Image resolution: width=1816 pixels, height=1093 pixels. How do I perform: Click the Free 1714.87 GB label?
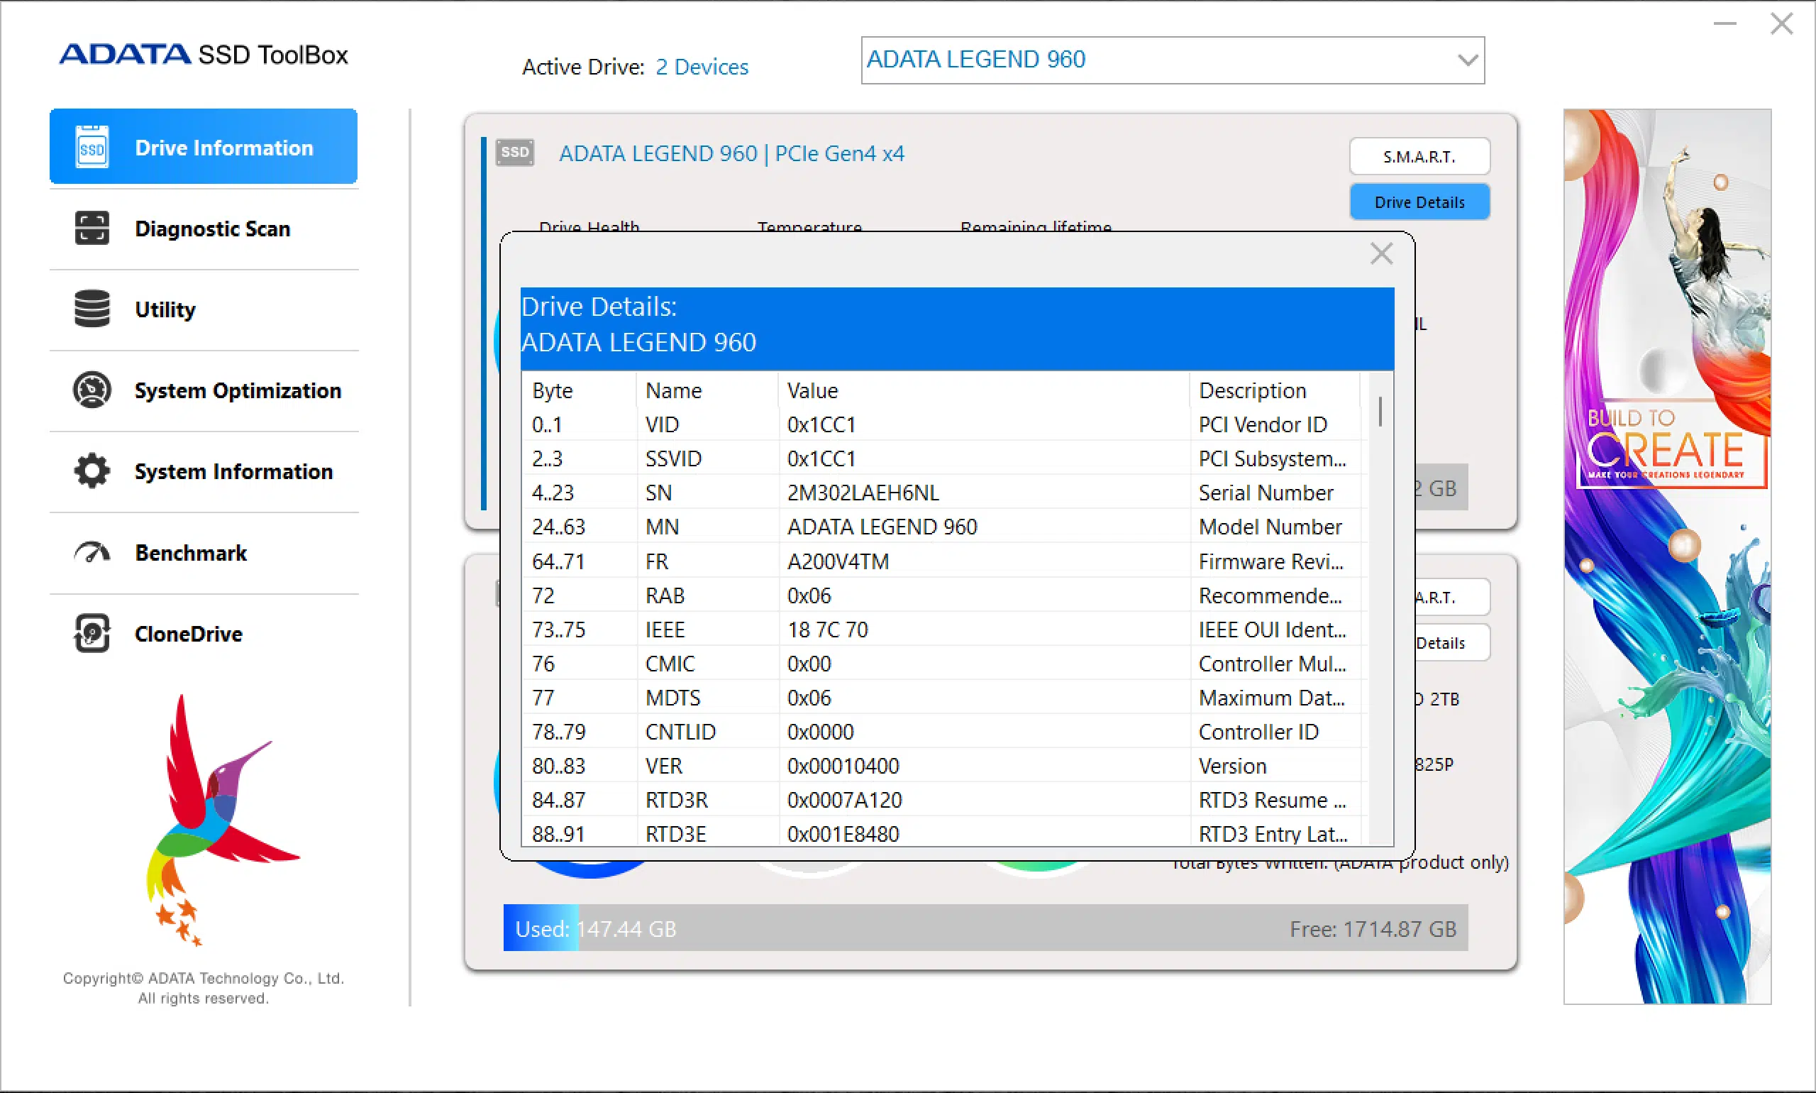point(1372,929)
